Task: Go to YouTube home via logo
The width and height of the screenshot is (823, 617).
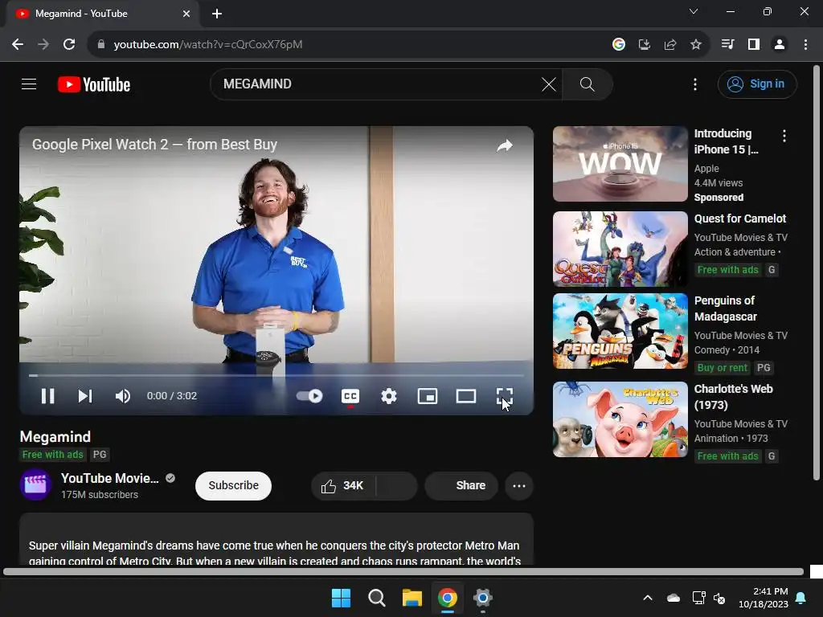Action: (x=94, y=84)
